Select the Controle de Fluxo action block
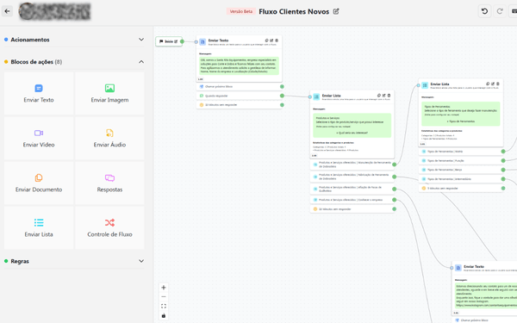The image size is (517, 323). pyautogui.click(x=109, y=227)
